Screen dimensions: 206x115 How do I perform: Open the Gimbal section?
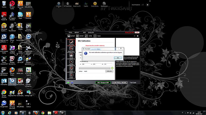[x=71, y=69]
